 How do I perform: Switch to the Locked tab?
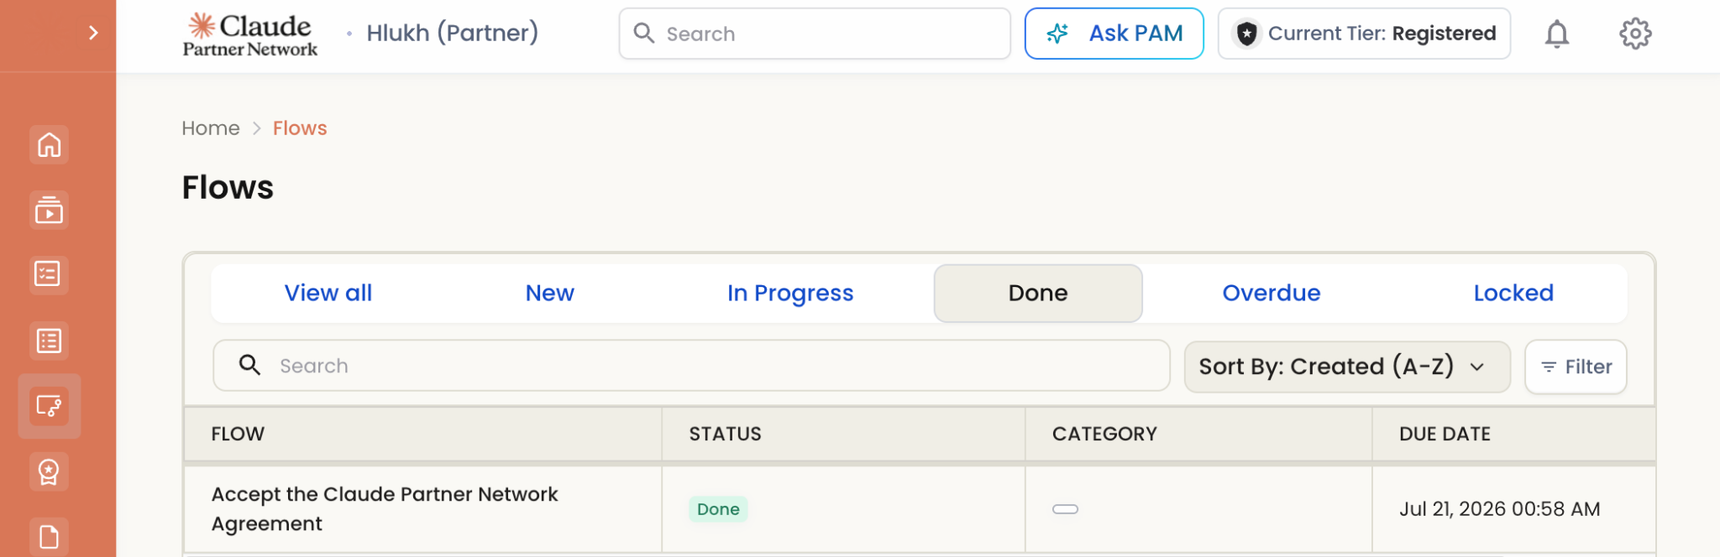pyautogui.click(x=1513, y=293)
